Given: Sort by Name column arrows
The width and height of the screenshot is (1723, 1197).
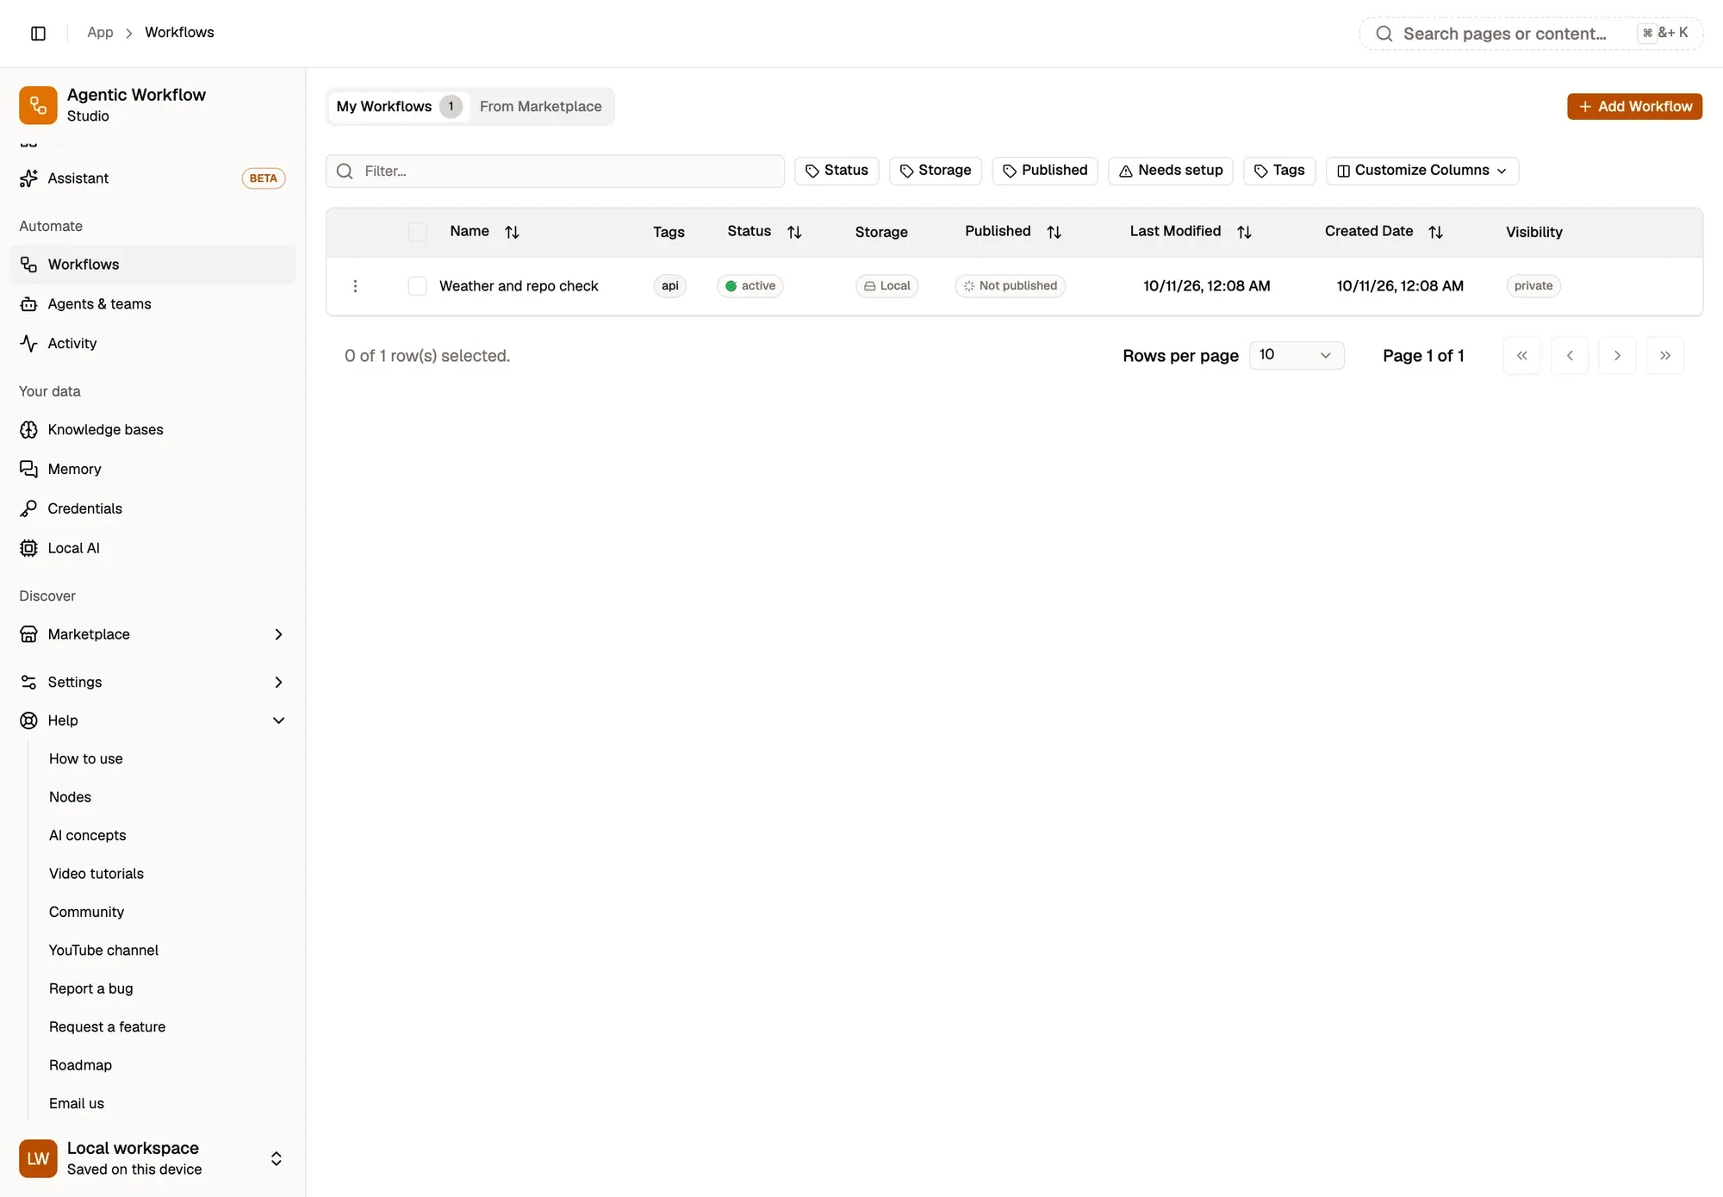Looking at the screenshot, I should [x=512, y=232].
